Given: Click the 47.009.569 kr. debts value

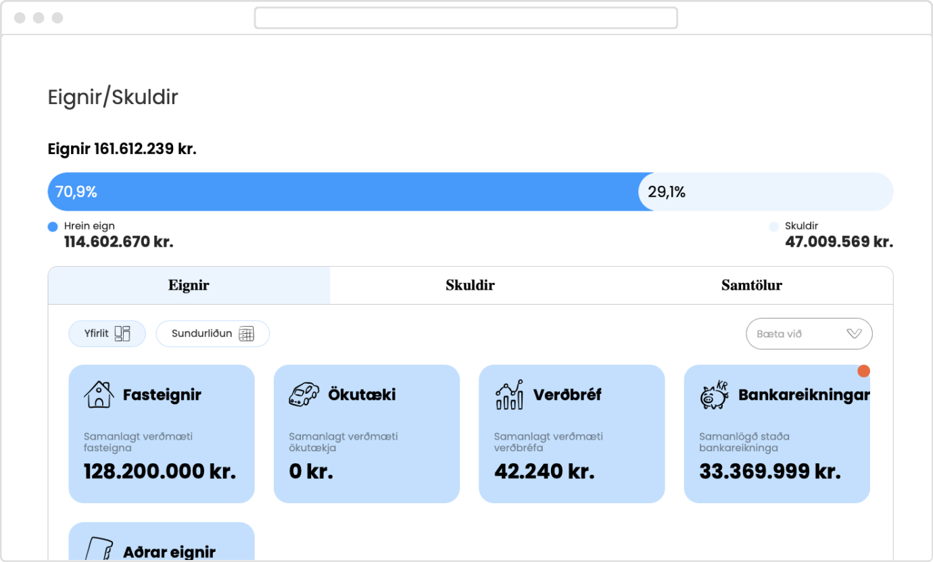Looking at the screenshot, I should [x=839, y=242].
